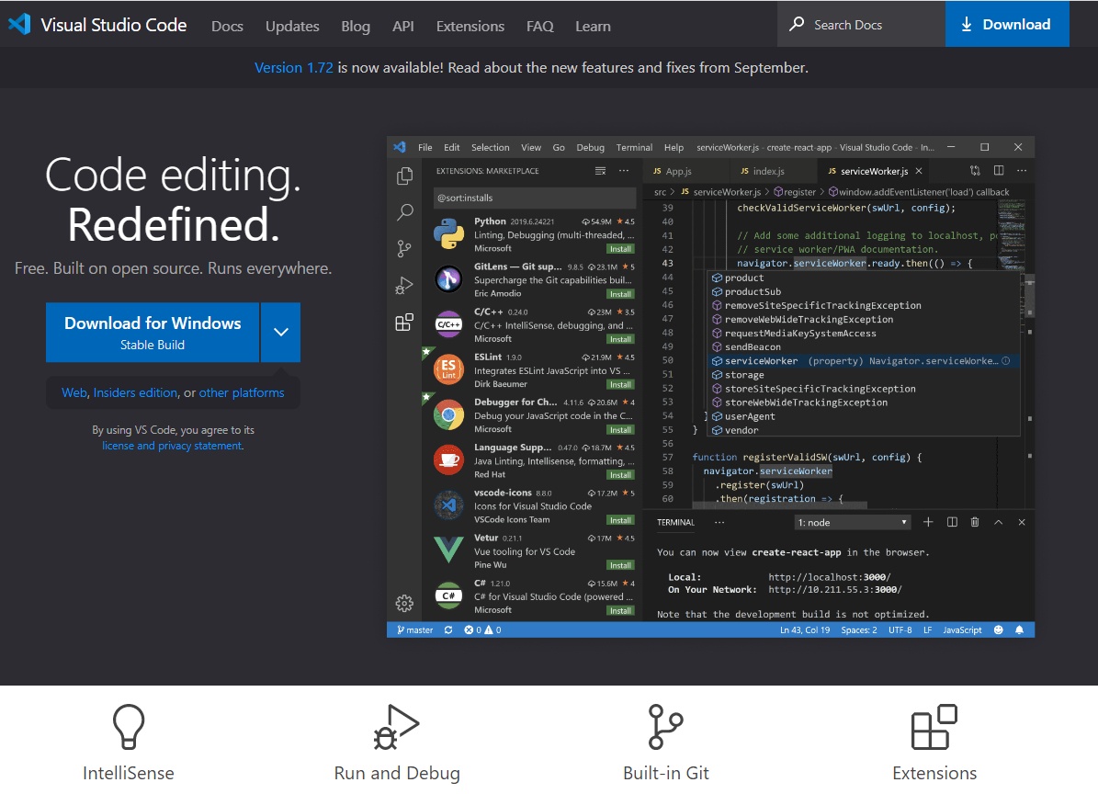Screen dimensions: 1098x794
Task: Click the editor minimap code overview
Action: point(1011,234)
